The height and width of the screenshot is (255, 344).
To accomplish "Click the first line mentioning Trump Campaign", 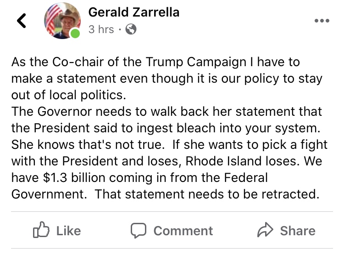I will pyautogui.click(x=155, y=62).
